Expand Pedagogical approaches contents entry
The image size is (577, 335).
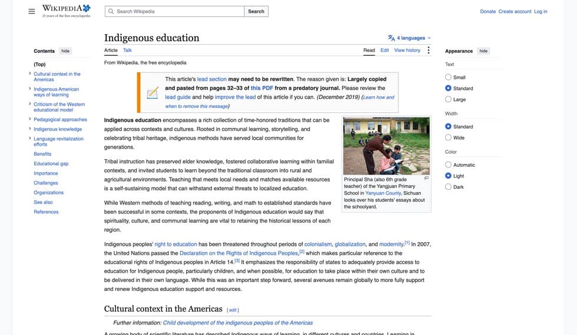click(30, 119)
